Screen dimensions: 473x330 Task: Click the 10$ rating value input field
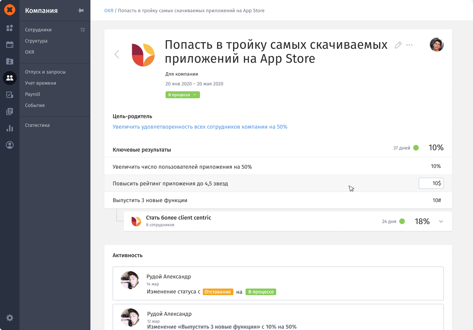coord(431,183)
